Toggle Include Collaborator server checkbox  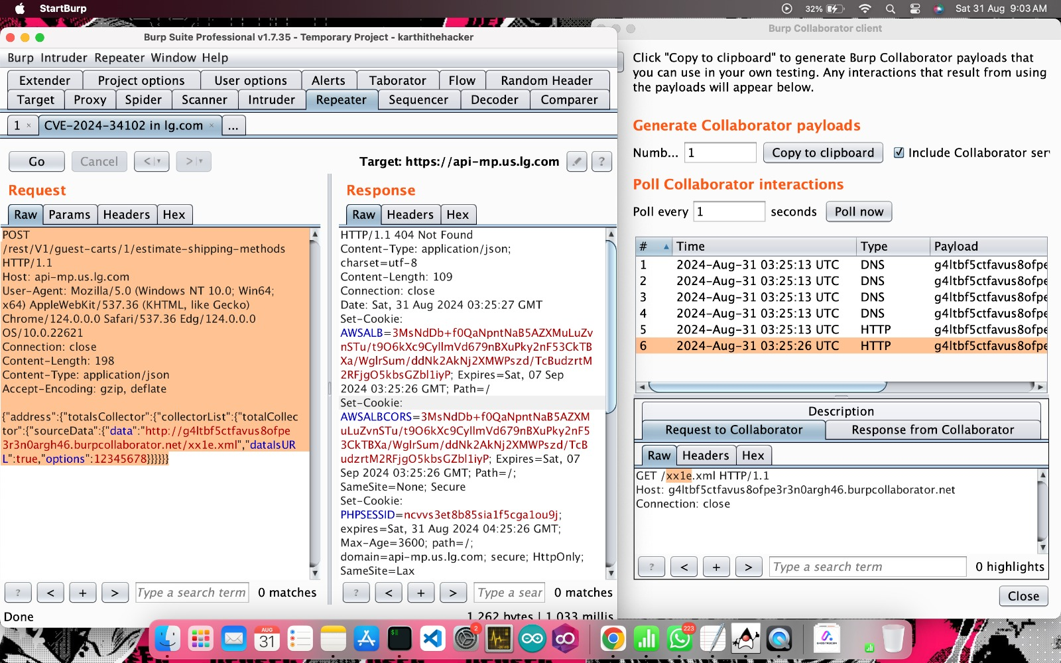pyautogui.click(x=899, y=152)
